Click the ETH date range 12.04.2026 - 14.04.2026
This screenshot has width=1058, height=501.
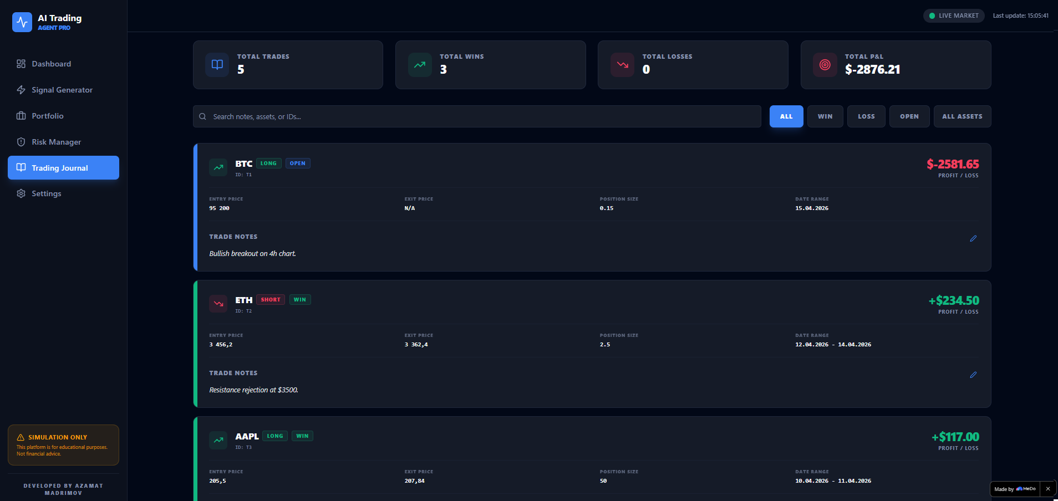[x=833, y=345]
